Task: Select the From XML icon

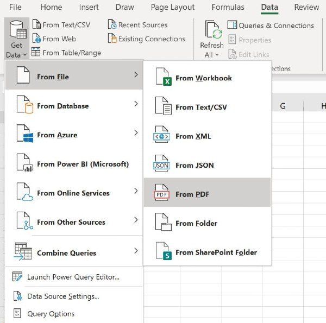Action: (162, 136)
